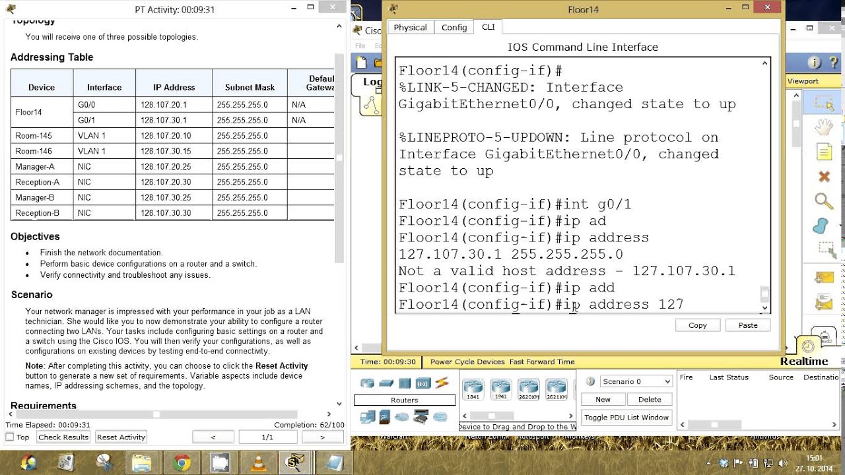Select the WAN Emulation cloud icon

tap(403, 417)
